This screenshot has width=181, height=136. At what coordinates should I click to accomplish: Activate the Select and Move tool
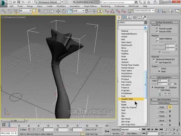pos(58,11)
